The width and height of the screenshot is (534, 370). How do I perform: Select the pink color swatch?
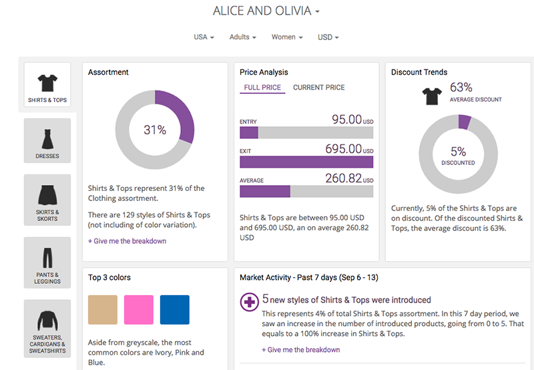coord(139,310)
